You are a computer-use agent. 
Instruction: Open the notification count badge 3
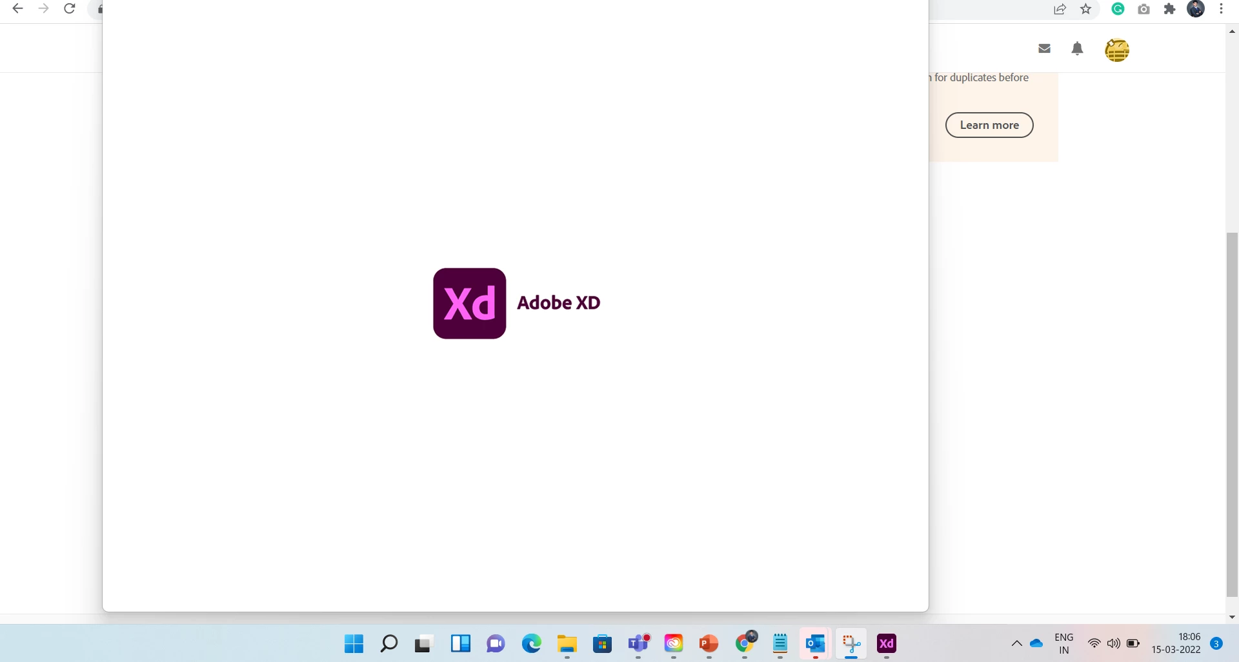1216,643
